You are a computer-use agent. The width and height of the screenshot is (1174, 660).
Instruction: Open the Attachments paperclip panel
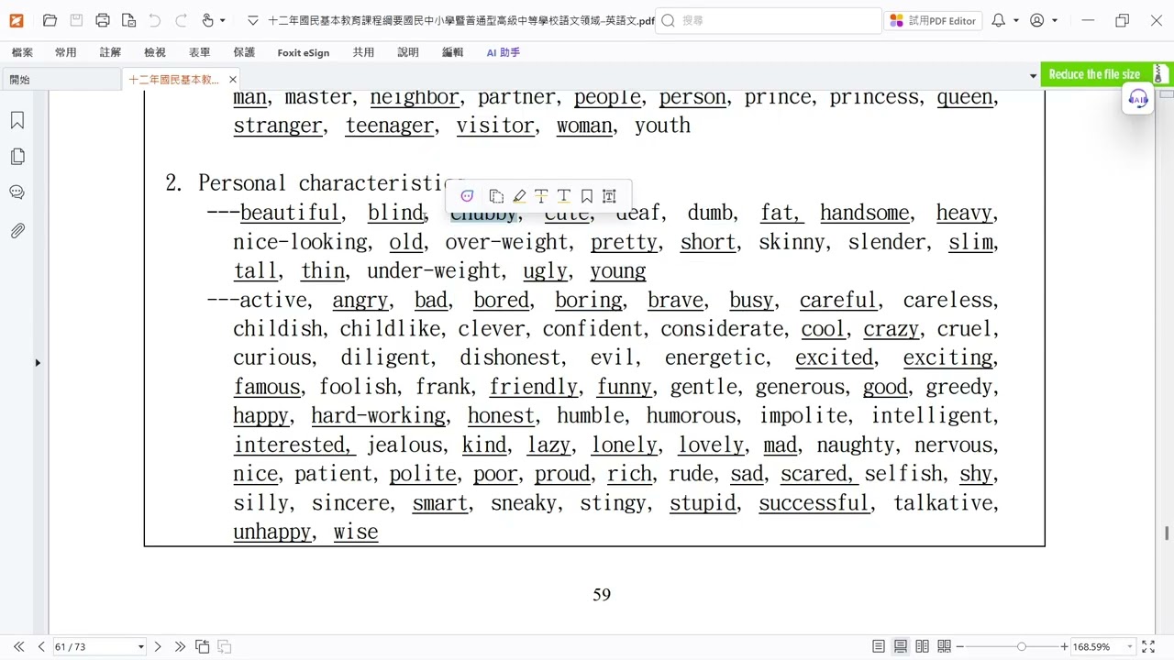pyautogui.click(x=17, y=230)
